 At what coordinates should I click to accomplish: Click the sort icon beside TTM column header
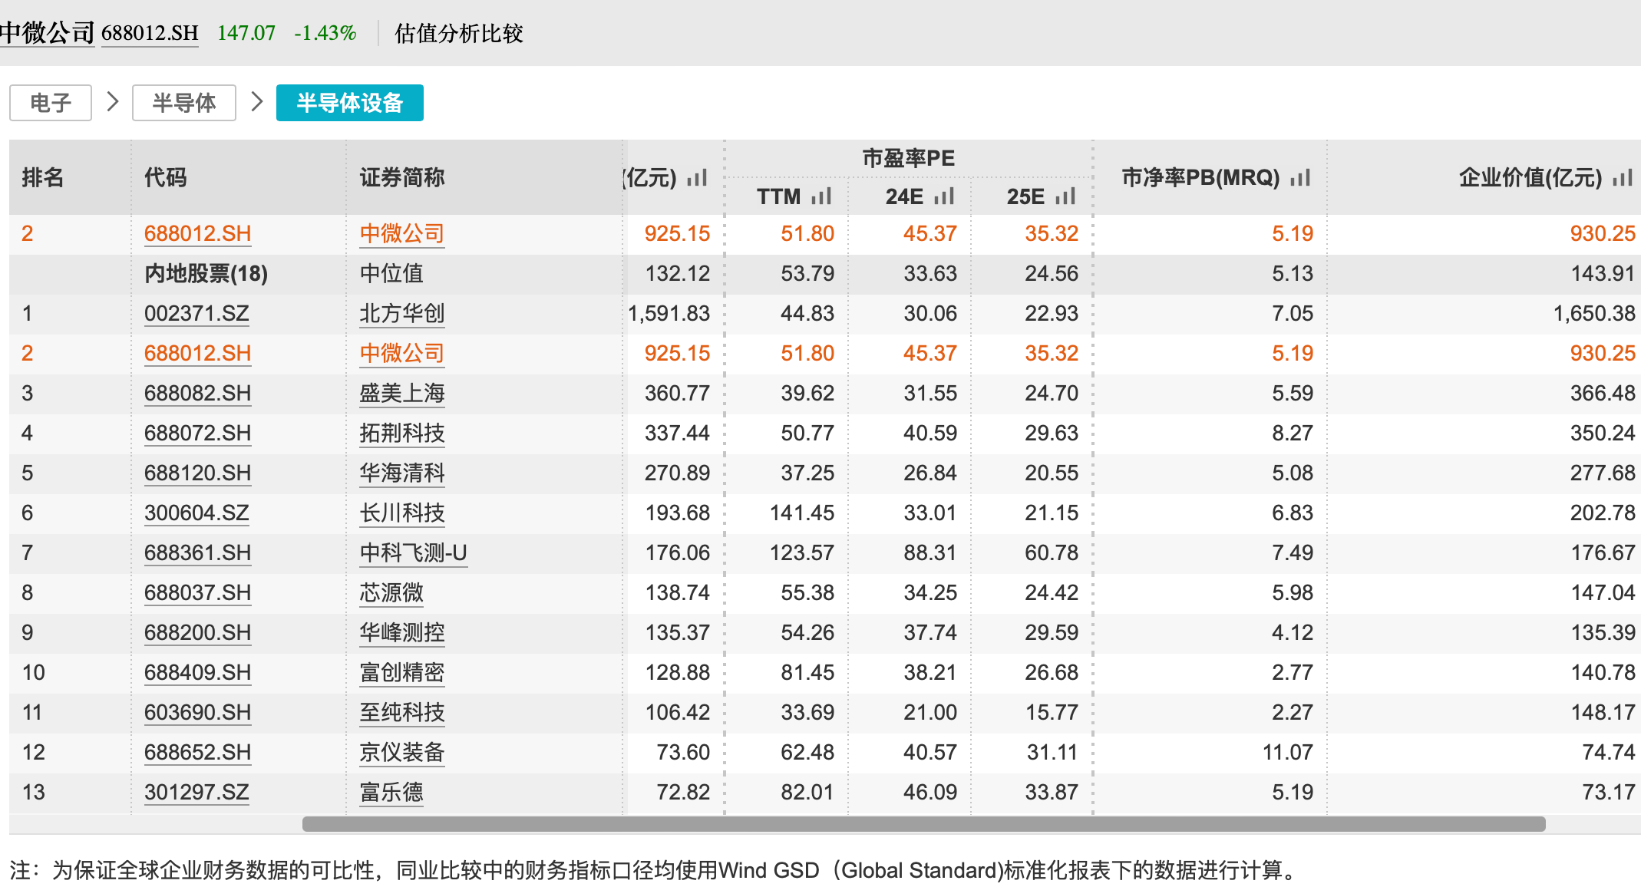(x=820, y=196)
